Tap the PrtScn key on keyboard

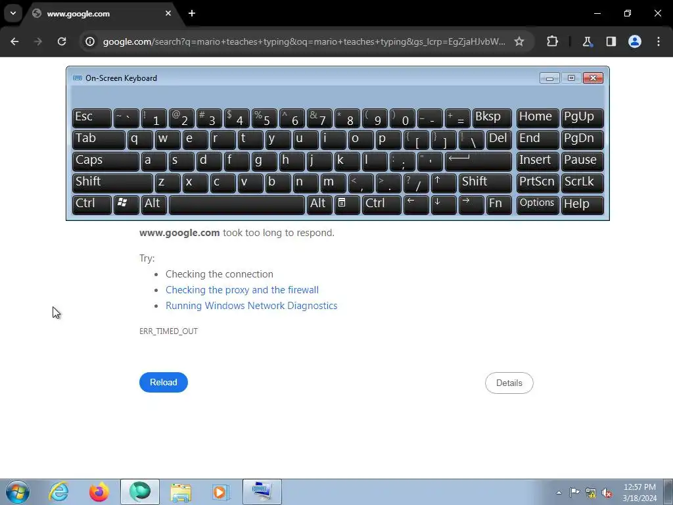(x=538, y=183)
